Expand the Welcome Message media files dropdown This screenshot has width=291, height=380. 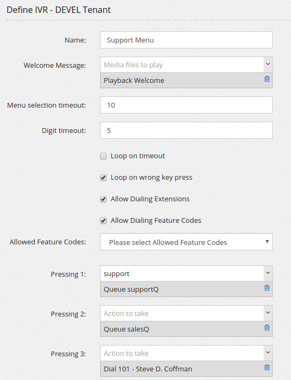268,64
